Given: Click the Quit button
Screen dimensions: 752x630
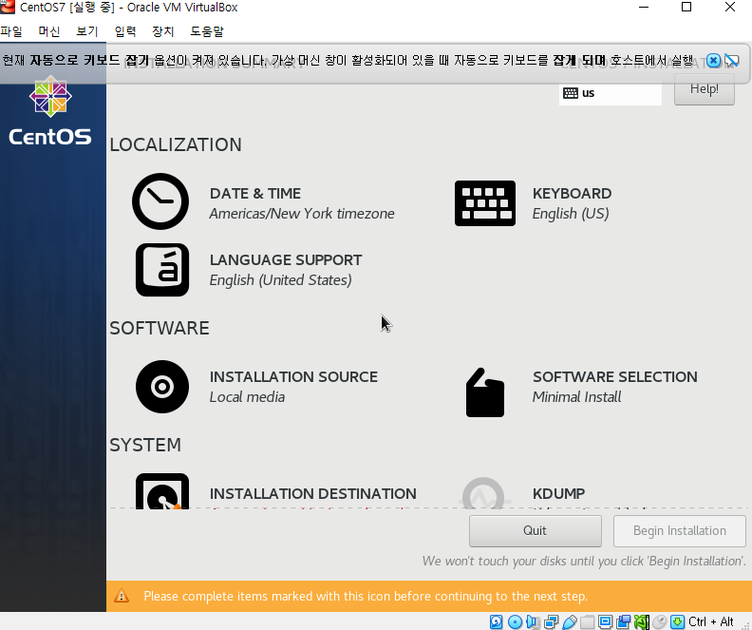Looking at the screenshot, I should point(535,530).
